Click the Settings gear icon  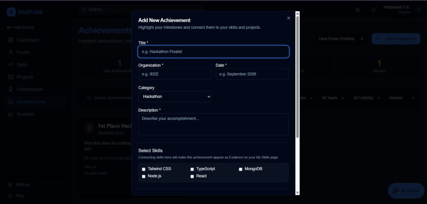point(10,185)
